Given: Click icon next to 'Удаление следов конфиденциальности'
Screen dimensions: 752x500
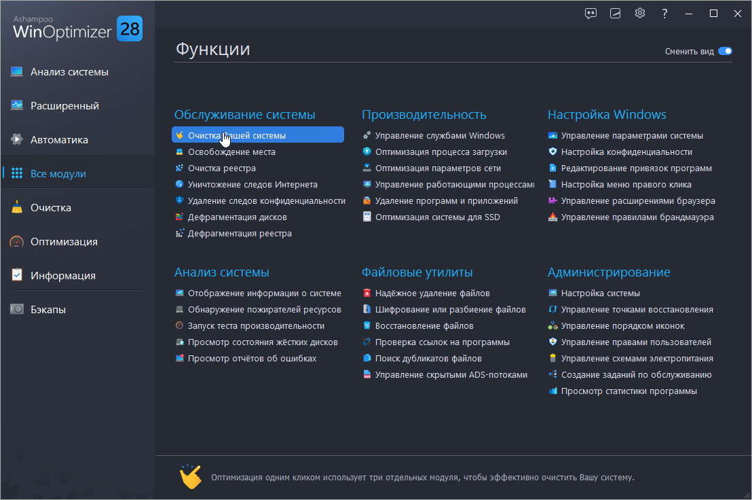Looking at the screenshot, I should (x=179, y=200).
